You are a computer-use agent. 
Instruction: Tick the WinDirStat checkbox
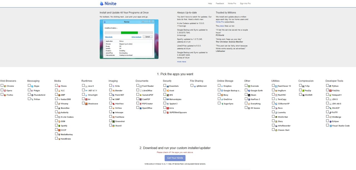click(x=273, y=117)
